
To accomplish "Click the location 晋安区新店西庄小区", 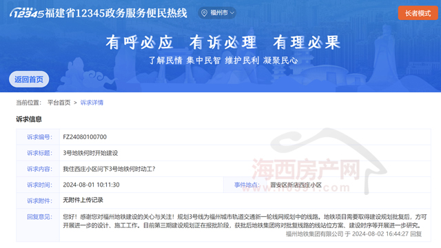I will [x=296, y=185].
